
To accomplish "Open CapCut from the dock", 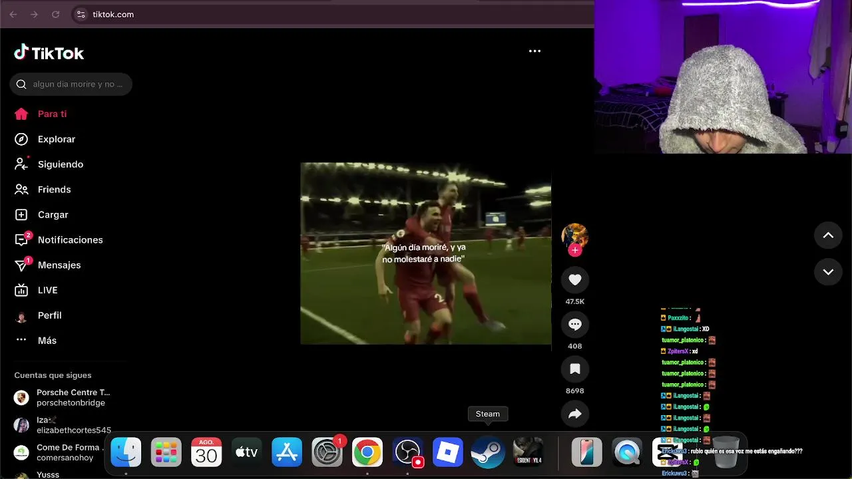I will point(667,453).
